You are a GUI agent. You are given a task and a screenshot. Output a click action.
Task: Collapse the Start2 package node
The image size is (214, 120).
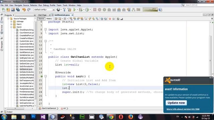[x=11, y=27]
